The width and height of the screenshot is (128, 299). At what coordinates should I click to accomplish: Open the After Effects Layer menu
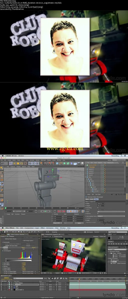click(x=37, y=228)
